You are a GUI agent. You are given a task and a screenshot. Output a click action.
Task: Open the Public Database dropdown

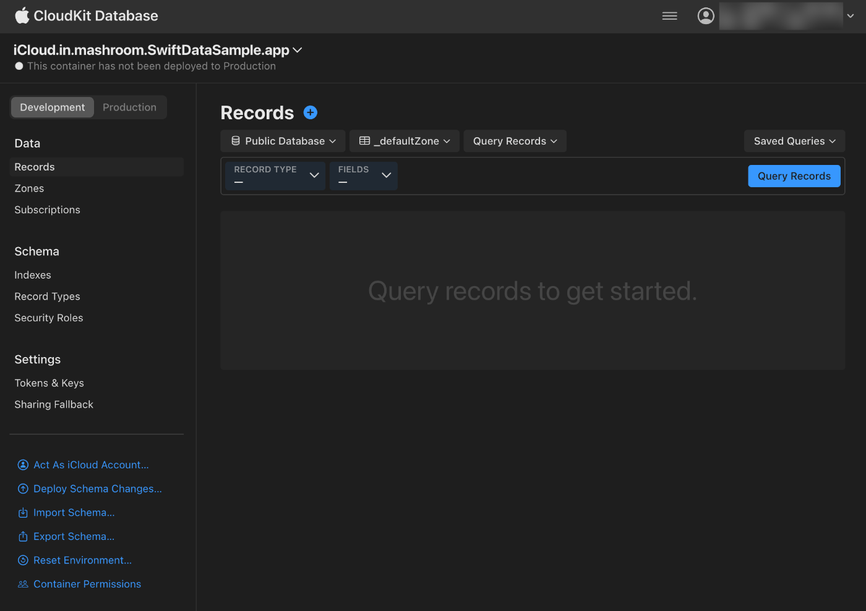(x=283, y=141)
